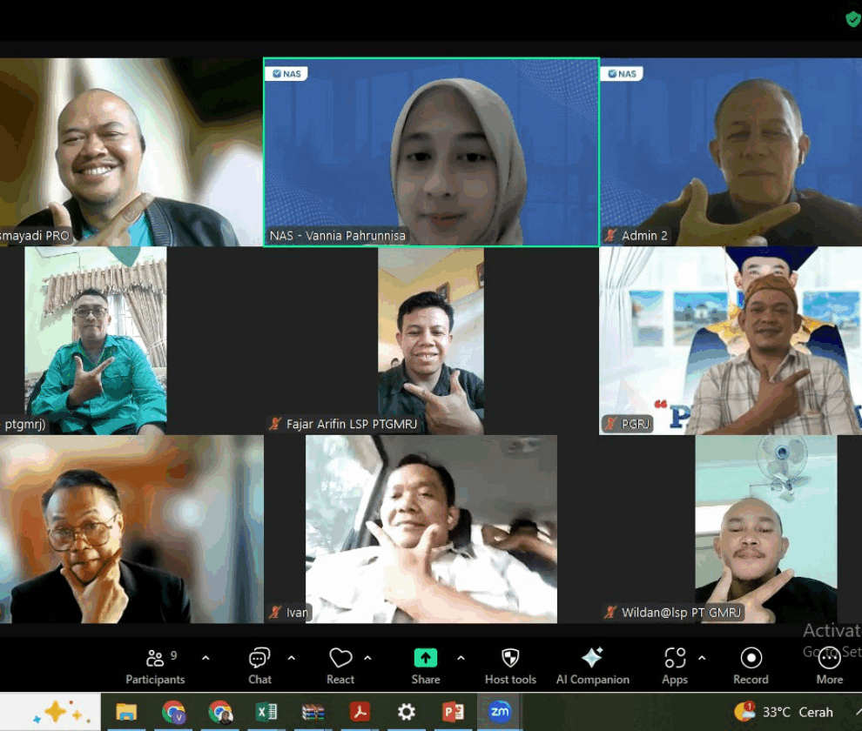This screenshot has height=731, width=862.
Task: Open the More options menu
Action: pyautogui.click(x=829, y=666)
